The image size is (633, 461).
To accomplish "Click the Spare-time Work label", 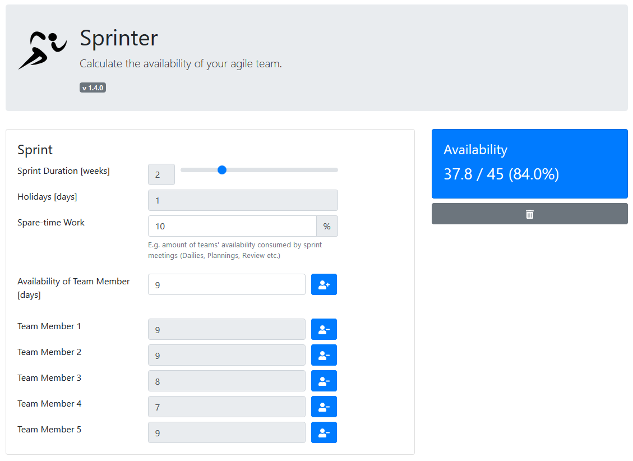I will 51,223.
